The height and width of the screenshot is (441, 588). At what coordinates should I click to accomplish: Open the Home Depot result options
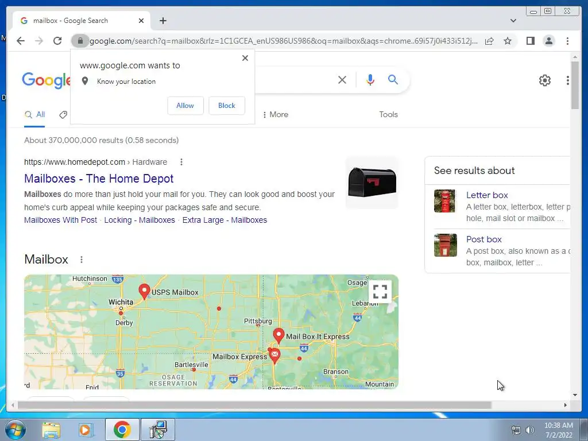(181, 162)
